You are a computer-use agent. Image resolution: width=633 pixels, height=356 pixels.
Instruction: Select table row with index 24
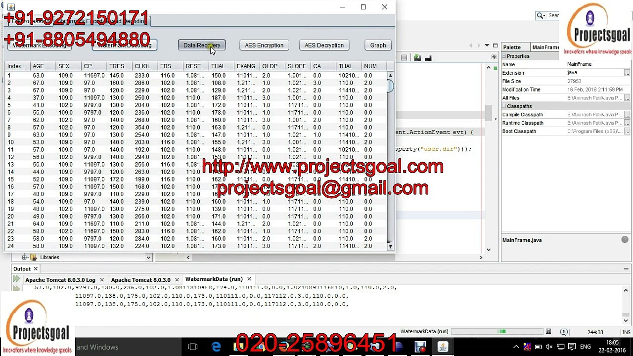[196, 246]
